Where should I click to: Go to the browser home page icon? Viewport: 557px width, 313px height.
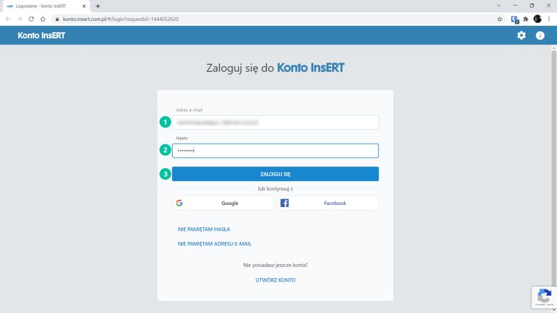tap(42, 19)
